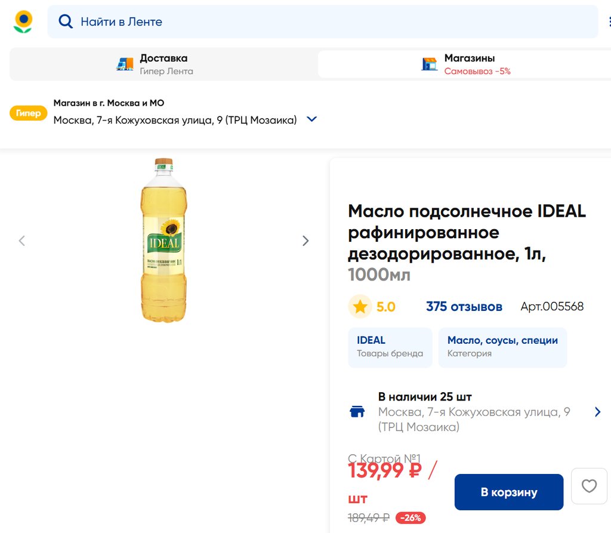Open IDEAL brand products link
This screenshot has height=533, width=611.
coord(390,347)
